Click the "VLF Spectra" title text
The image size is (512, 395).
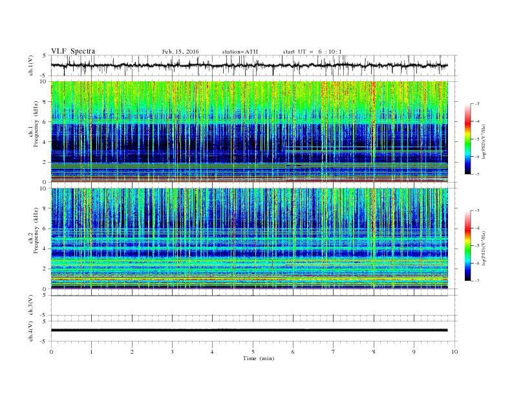73,51
